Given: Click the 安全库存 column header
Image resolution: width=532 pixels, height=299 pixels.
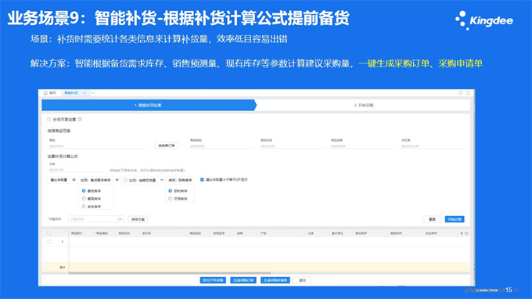Looking at the screenshot, I should [x=431, y=233].
